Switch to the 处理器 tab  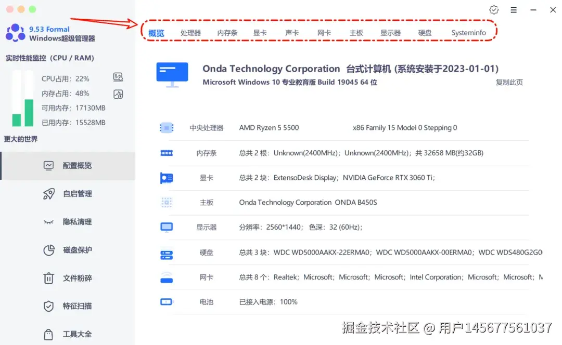coord(190,33)
